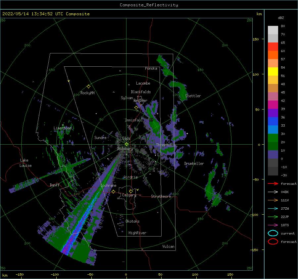Click the Lacombe city label
This screenshot has height=279, width=298.
[x=143, y=83]
